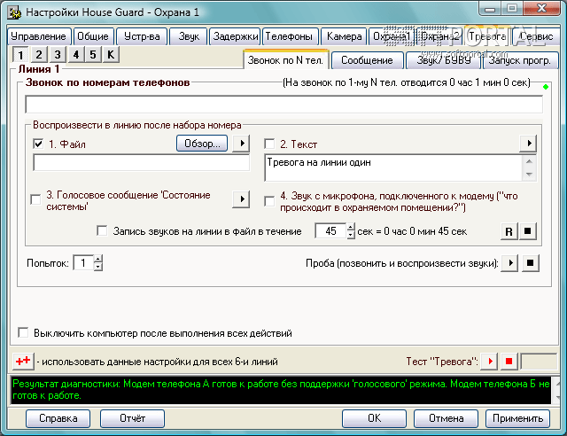The width and height of the screenshot is (567, 436).
Task: Play the text message preview
Action: pyautogui.click(x=528, y=144)
